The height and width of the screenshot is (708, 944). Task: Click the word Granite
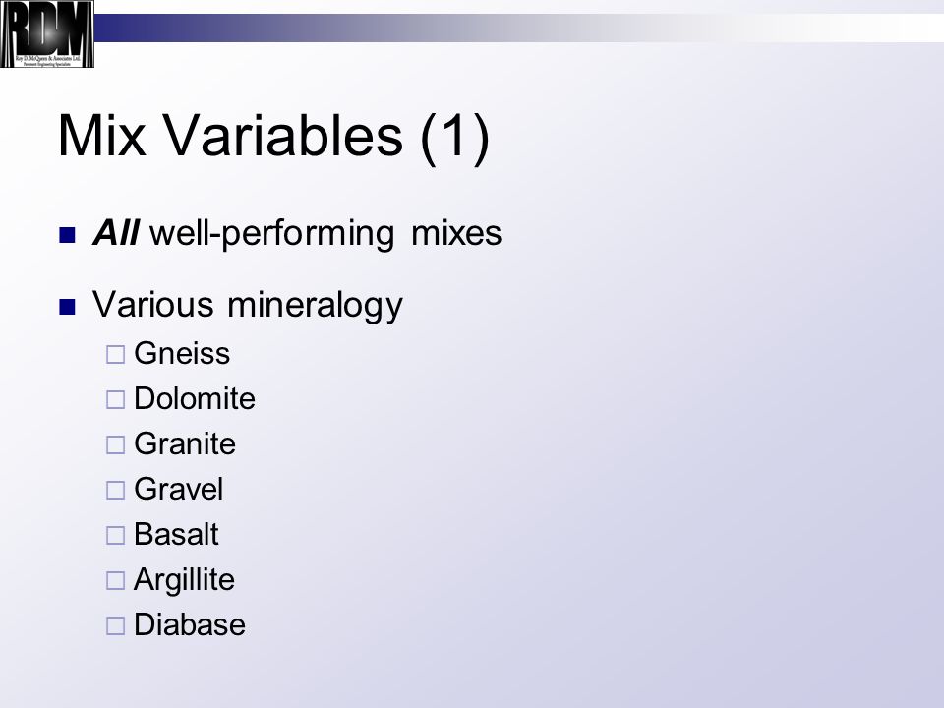click(x=185, y=443)
